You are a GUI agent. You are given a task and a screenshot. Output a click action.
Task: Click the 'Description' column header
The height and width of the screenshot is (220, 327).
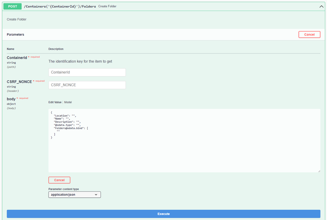click(56, 49)
